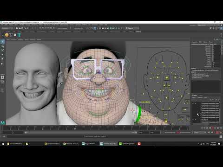223x167 pixels.
Task: Create a new scene from status line
Action: tap(17, 28)
